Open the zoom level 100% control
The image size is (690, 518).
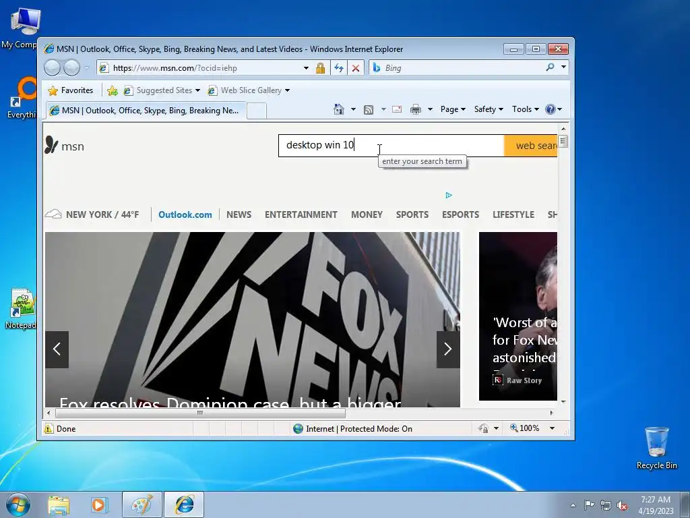point(524,428)
